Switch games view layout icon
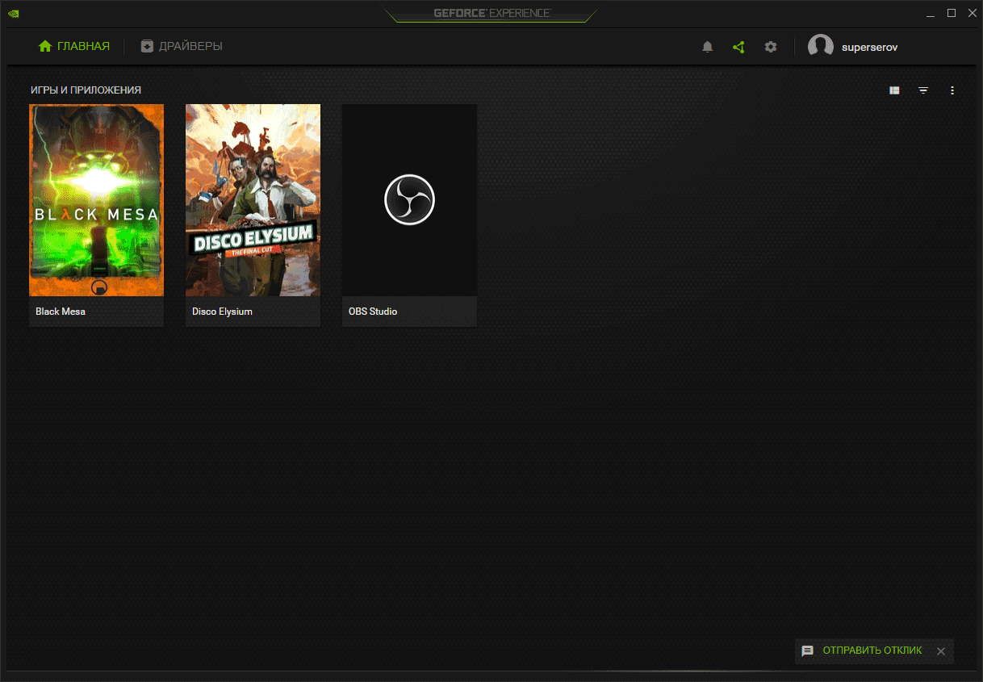Image resolution: width=983 pixels, height=682 pixels. [x=894, y=90]
